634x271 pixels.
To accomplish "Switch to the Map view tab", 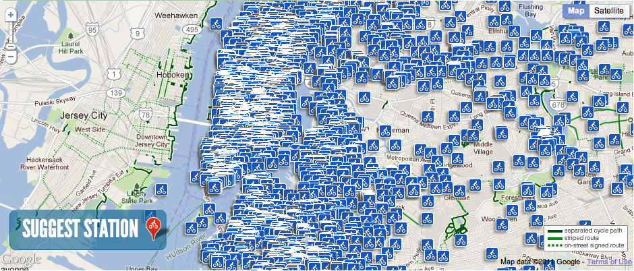I will tap(576, 11).
